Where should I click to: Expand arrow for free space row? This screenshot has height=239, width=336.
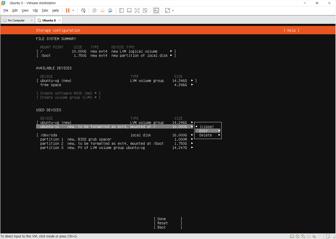[192, 85]
